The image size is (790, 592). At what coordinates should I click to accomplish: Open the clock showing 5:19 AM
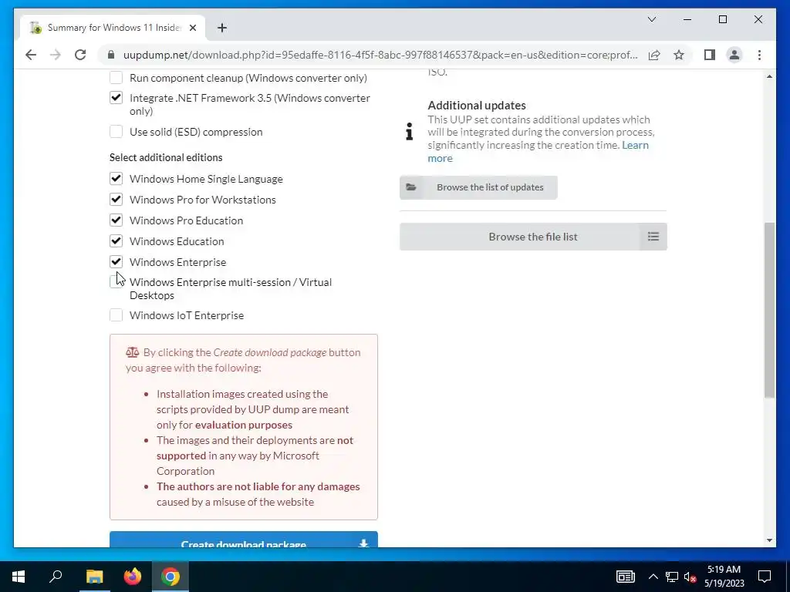pos(724,577)
